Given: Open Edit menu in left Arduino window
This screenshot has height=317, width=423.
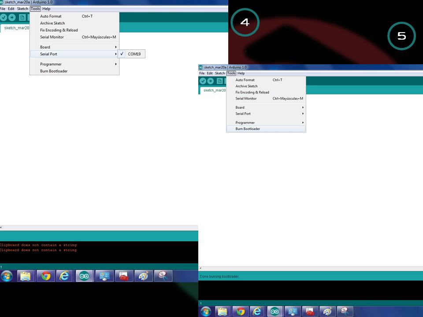Looking at the screenshot, I should pos(11,9).
